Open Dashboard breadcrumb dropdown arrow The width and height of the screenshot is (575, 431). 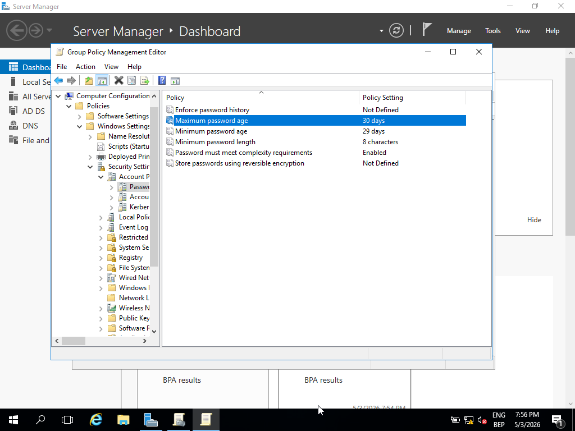[x=381, y=31]
